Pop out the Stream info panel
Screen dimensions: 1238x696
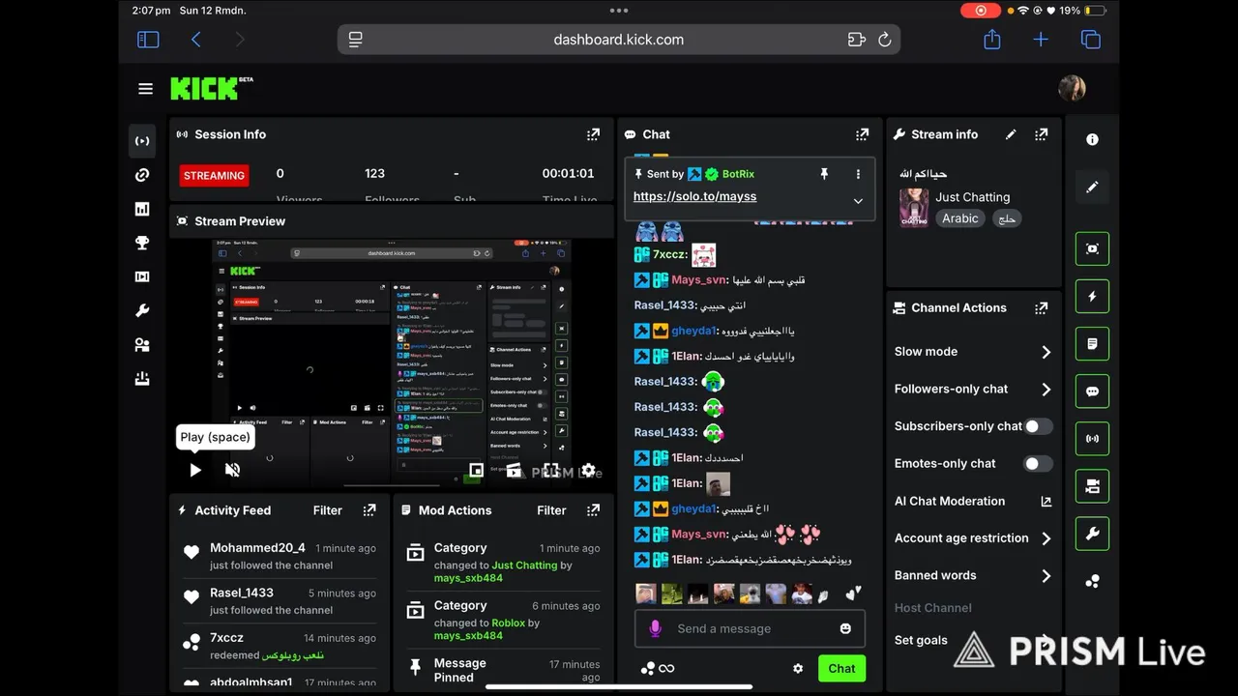(x=1042, y=134)
